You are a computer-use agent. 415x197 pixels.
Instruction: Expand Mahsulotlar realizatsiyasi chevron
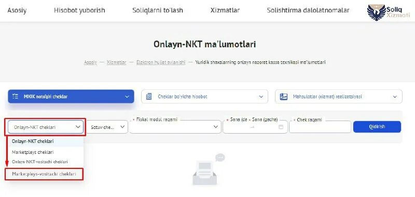tap(395, 97)
